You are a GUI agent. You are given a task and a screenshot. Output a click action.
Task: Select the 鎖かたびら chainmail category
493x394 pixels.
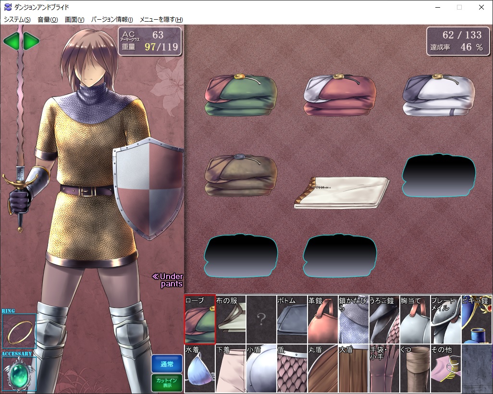pos(354,320)
